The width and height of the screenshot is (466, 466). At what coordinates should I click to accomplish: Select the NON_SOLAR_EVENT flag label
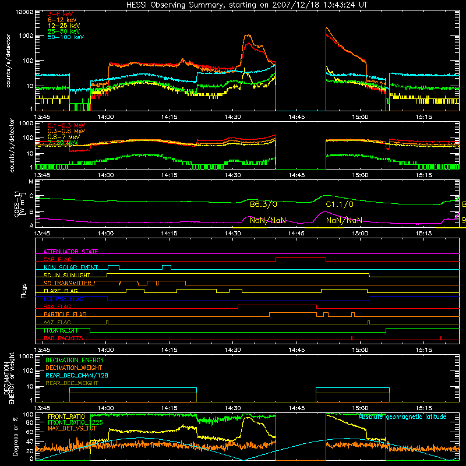click(70, 267)
